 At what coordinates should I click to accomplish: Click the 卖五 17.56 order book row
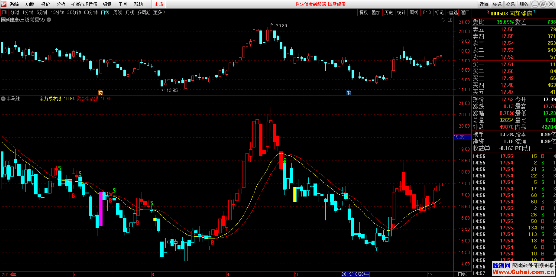(x=514, y=29)
